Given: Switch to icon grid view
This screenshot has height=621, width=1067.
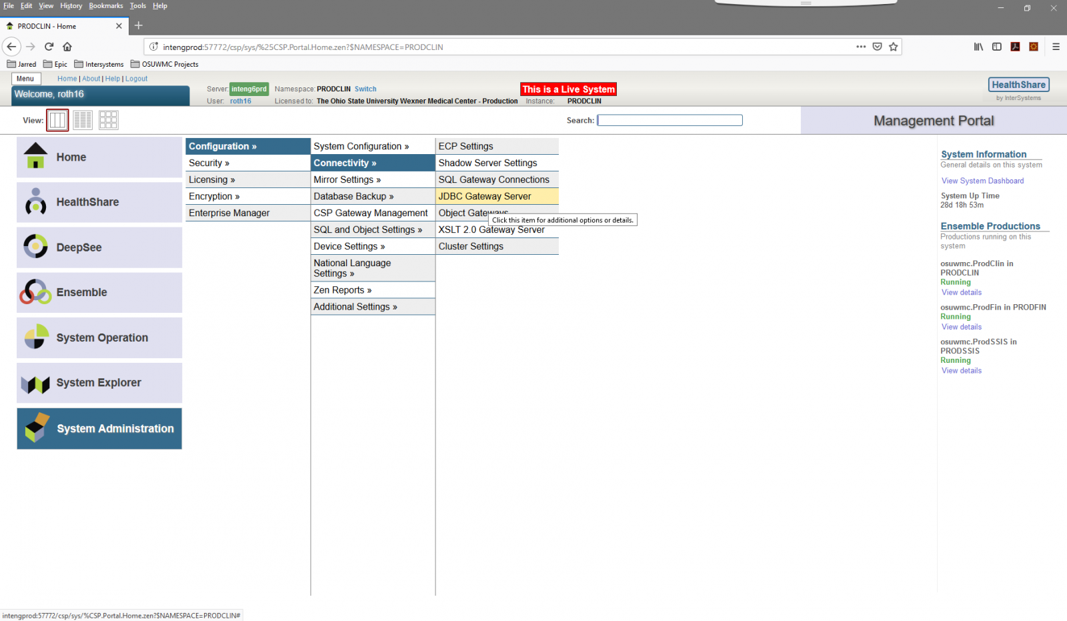Looking at the screenshot, I should [x=108, y=120].
